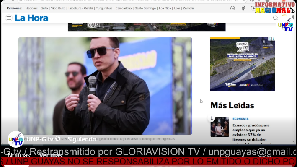Image resolution: width=297 pixels, height=167 pixels.
Task: Open the top banner Obras advertisement
Action: click(147, 27)
